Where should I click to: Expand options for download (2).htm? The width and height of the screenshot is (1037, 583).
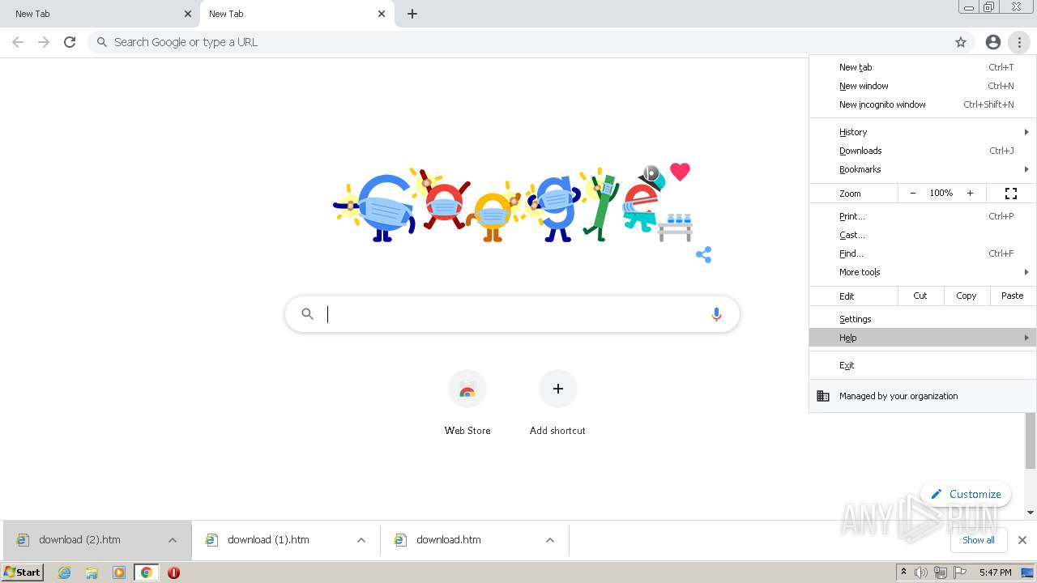(173, 540)
